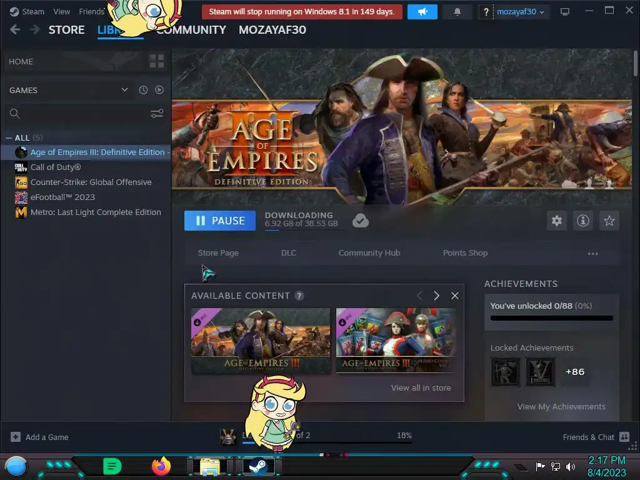Switch to collections grid view icon
This screenshot has width=640, height=480.
click(157, 61)
